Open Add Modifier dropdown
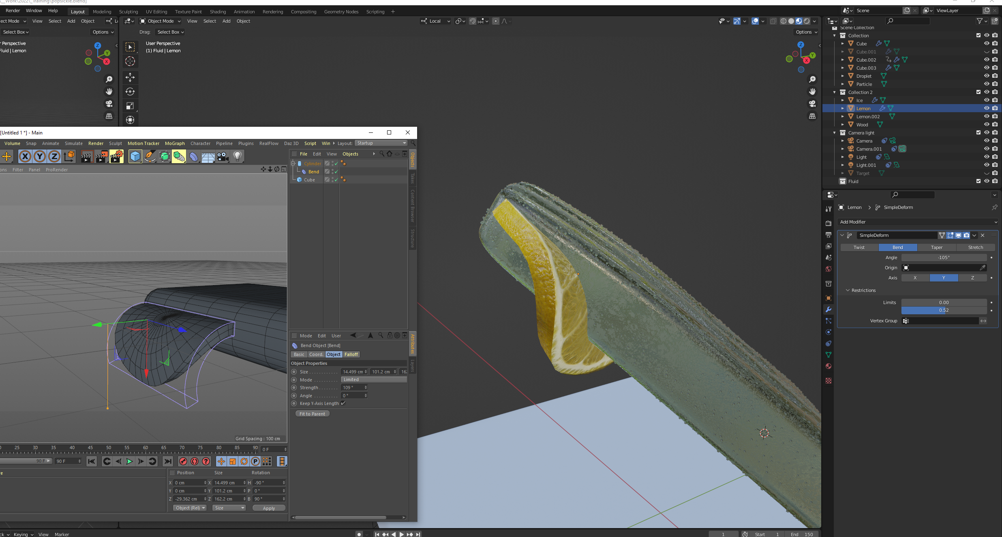 [918, 222]
